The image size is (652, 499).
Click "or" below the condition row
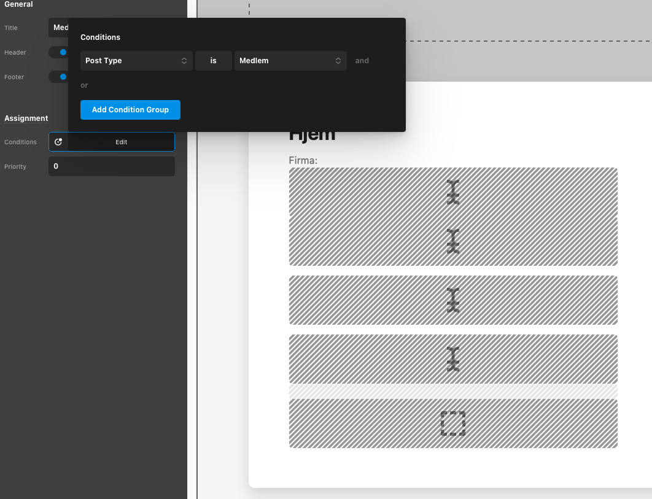coord(84,85)
